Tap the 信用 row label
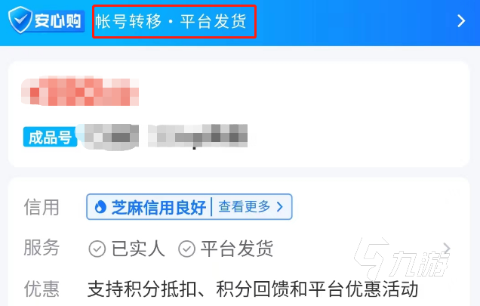This screenshot has width=480, height=306. tap(42, 207)
